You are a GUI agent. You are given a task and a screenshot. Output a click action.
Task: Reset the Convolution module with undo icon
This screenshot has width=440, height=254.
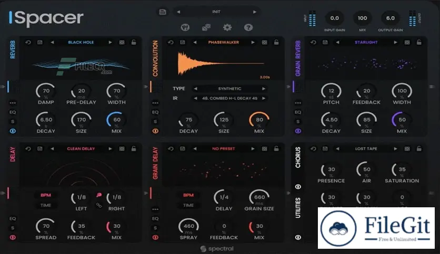(x=171, y=42)
